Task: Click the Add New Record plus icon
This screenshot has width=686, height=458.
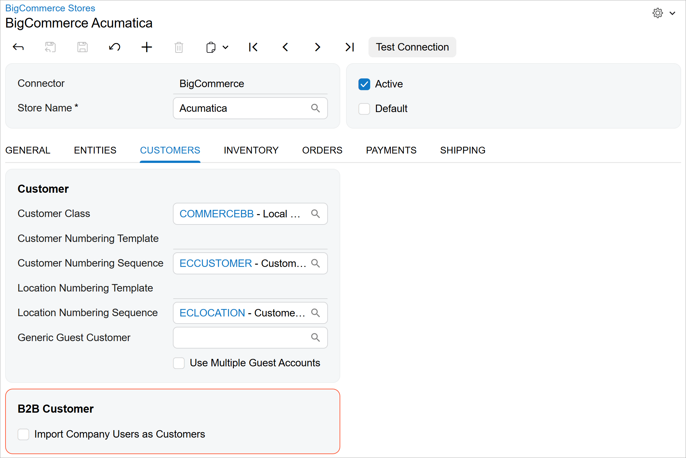Action: [147, 47]
